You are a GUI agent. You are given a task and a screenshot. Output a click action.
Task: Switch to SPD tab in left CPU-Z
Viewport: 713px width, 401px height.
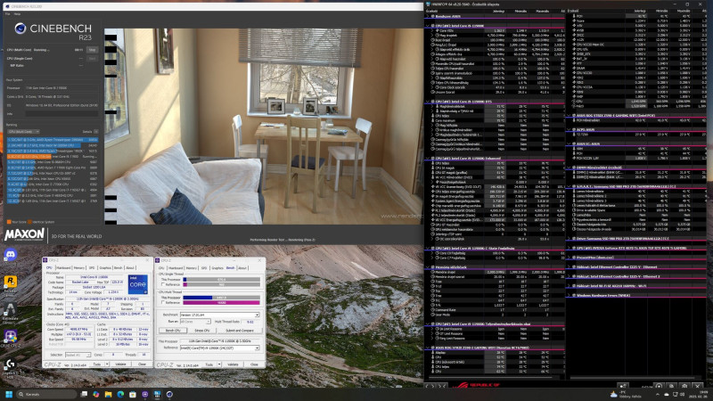92,268
